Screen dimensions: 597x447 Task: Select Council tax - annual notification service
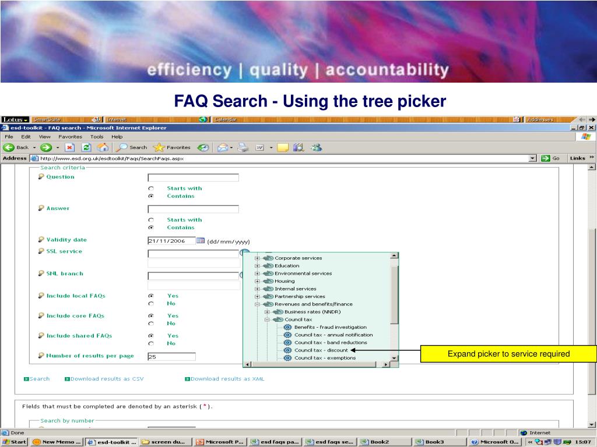click(333, 335)
